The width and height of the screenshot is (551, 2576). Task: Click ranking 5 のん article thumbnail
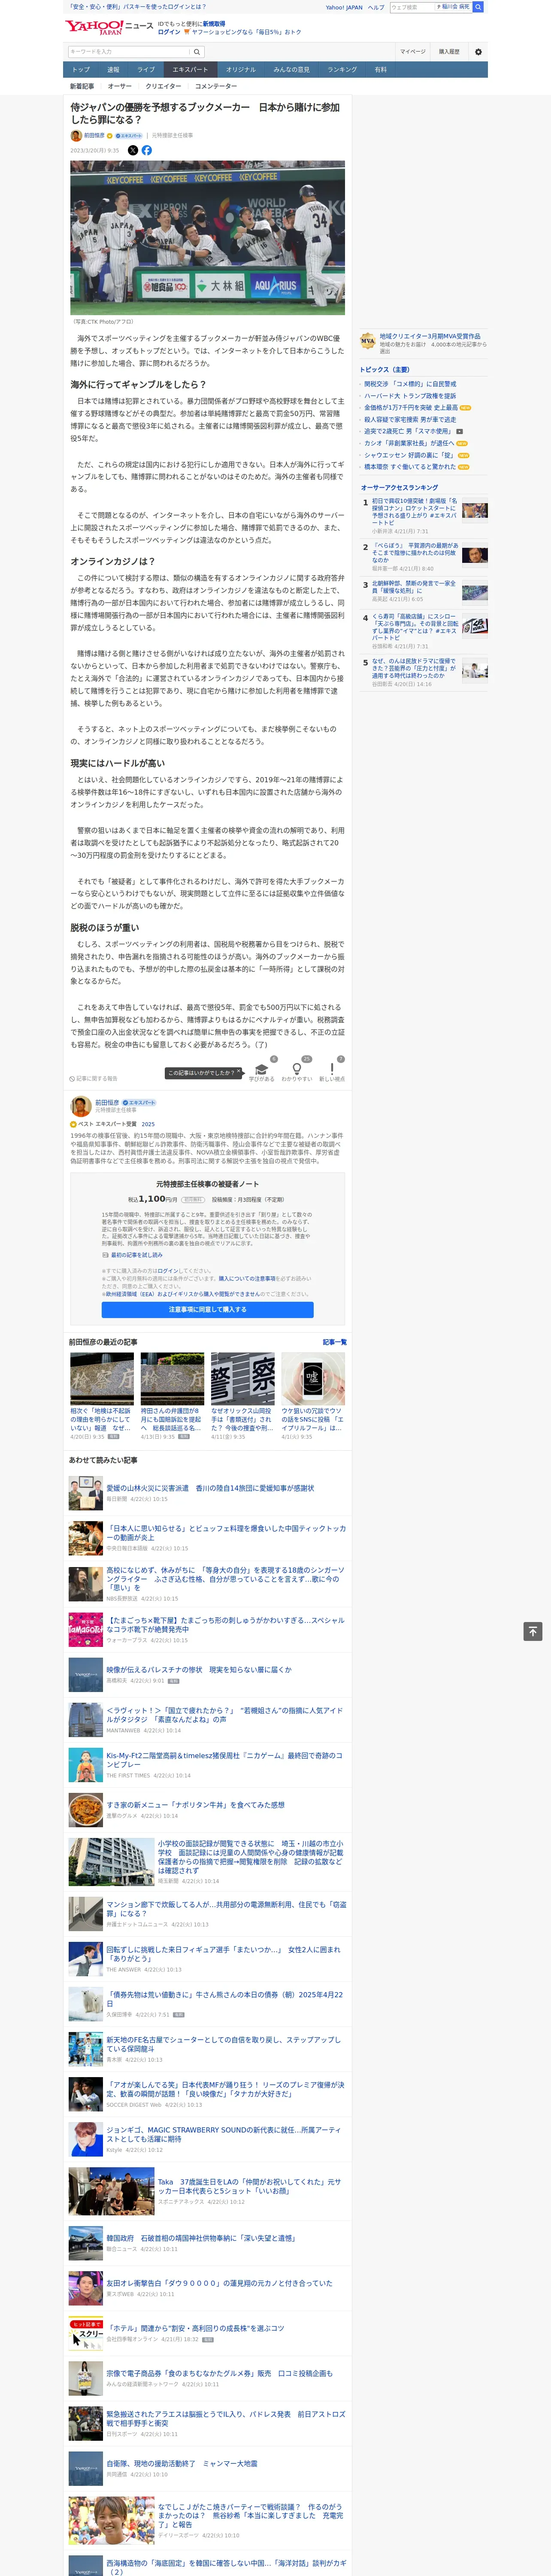475,670
